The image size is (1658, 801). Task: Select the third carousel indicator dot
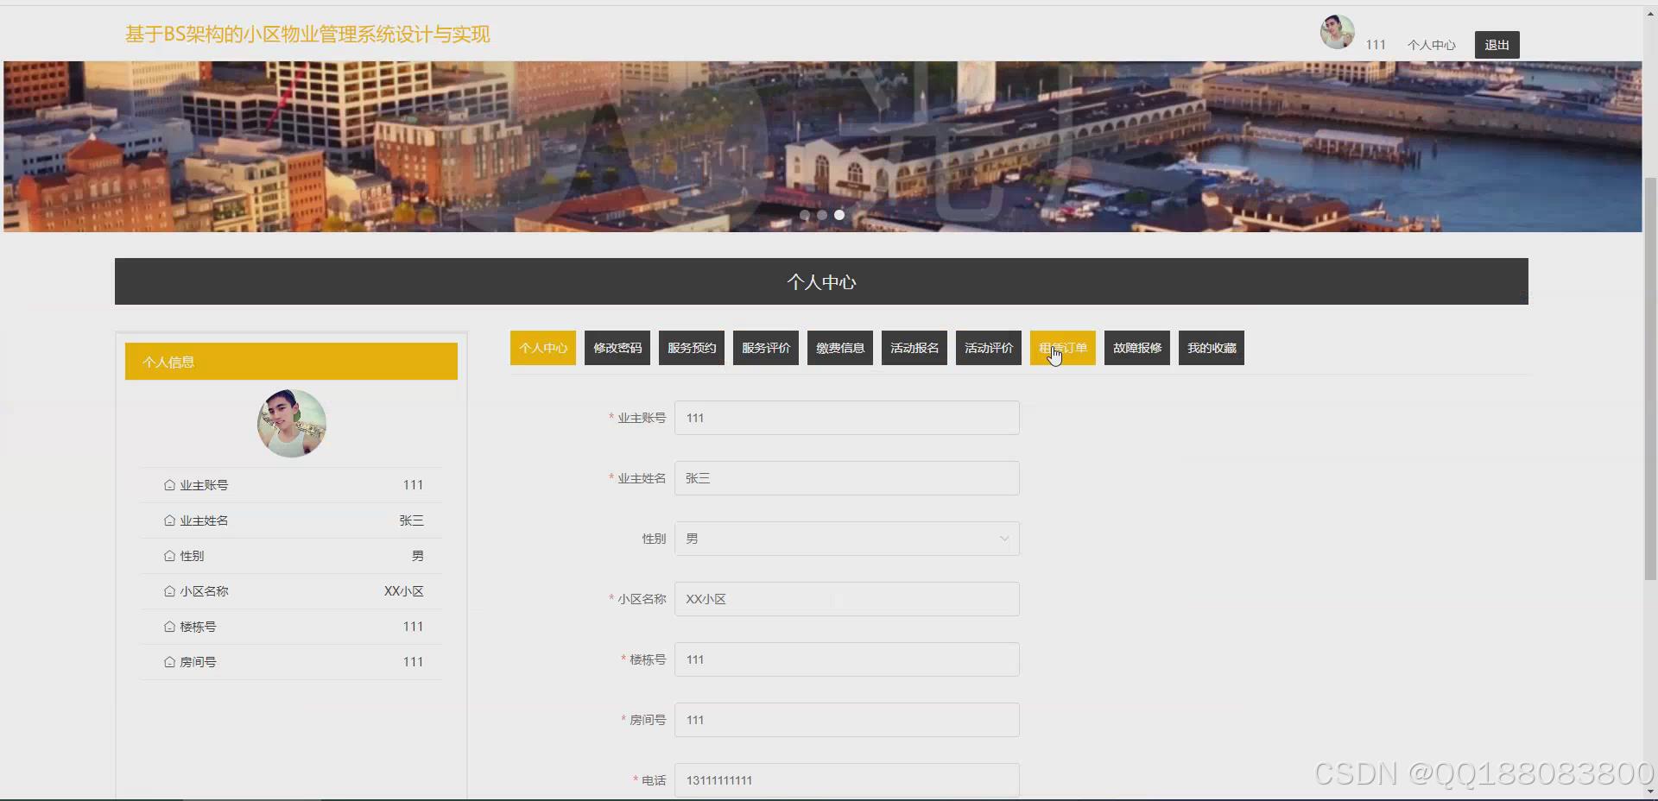(x=838, y=215)
